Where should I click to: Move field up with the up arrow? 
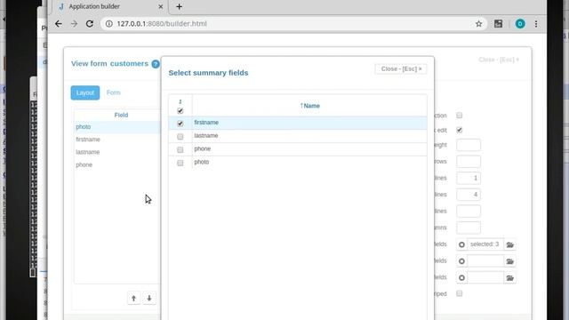[x=133, y=299]
